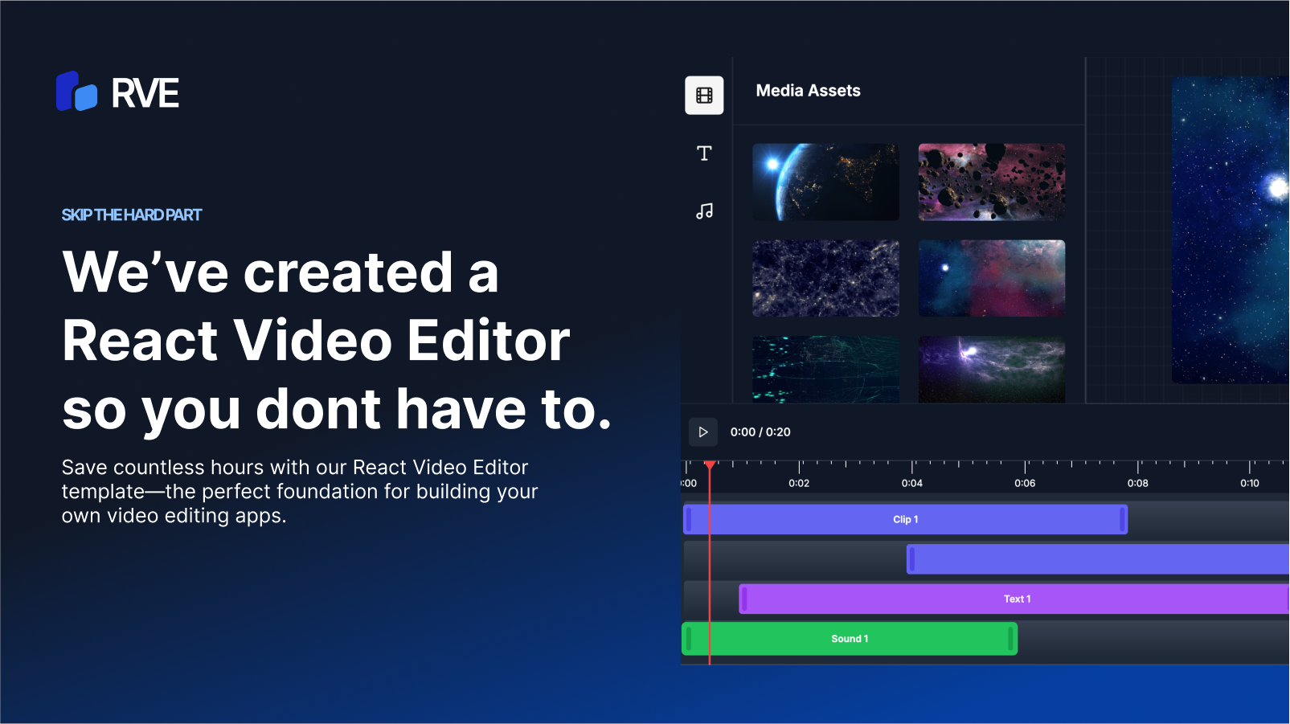Select the green world map thumbnail
Viewport: 1290px width, 724px height.
pyautogui.click(x=825, y=369)
